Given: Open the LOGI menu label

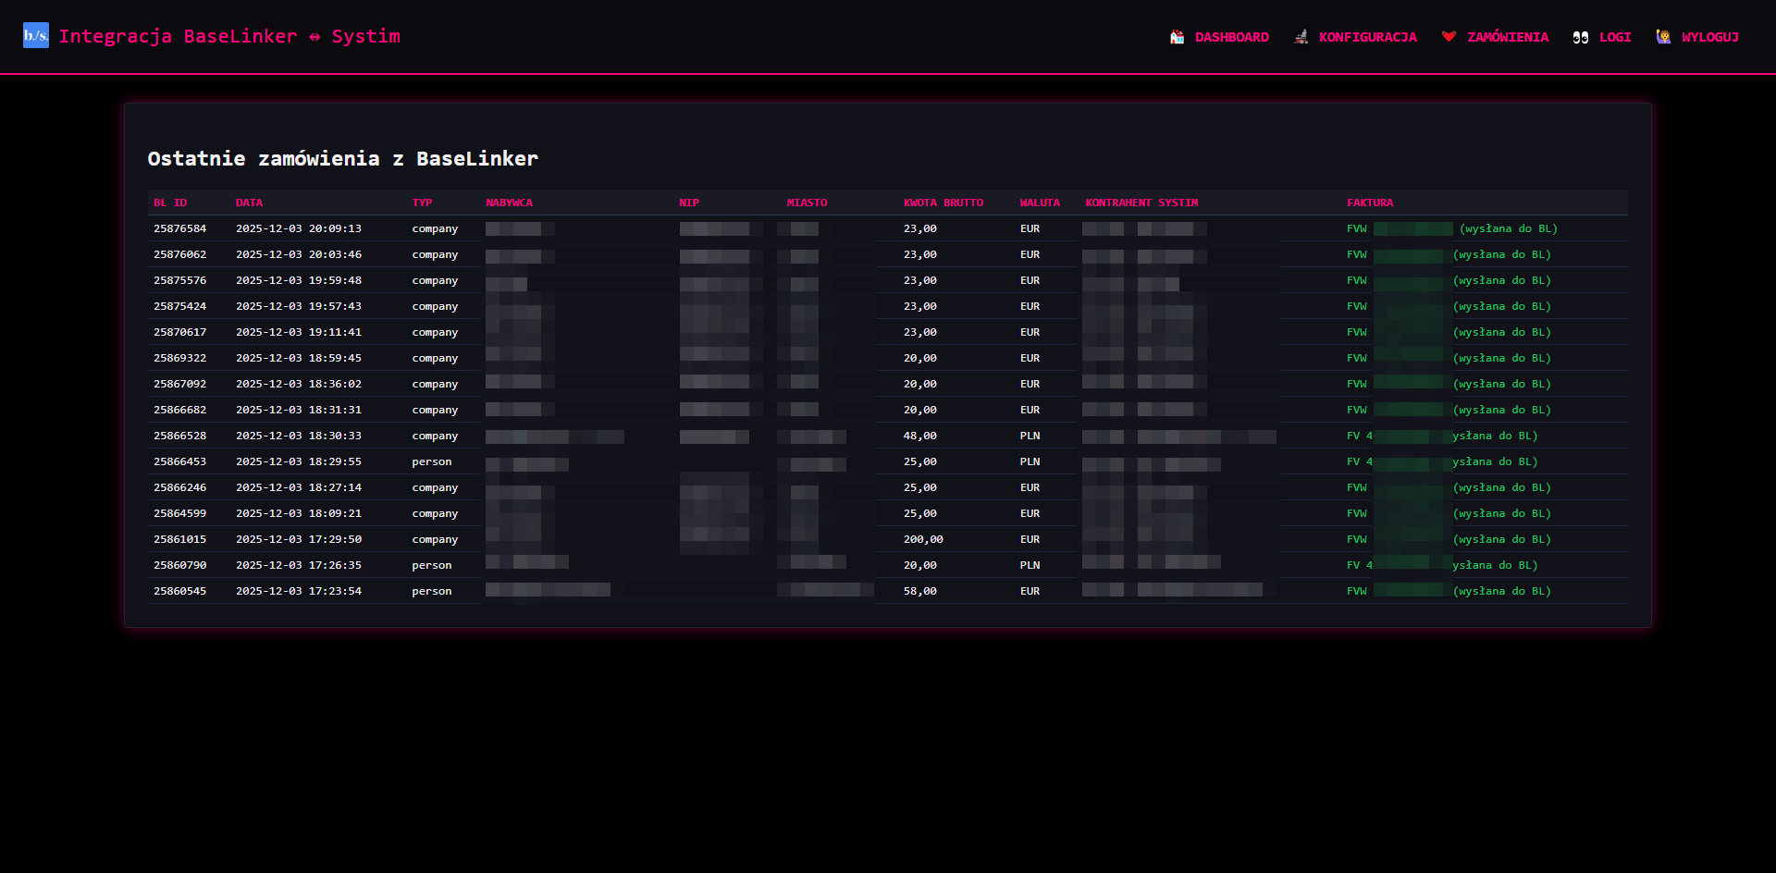Looking at the screenshot, I should [1615, 37].
